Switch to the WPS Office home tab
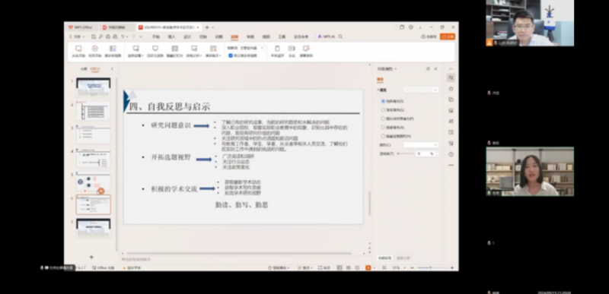 [x=81, y=27]
